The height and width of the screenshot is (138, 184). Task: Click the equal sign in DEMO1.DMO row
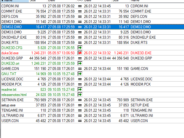80,22
